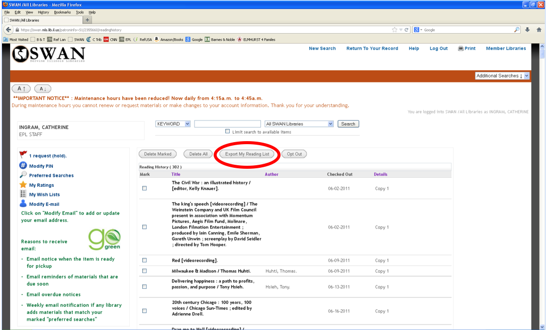
Task: Click the Preferred Searches magnifier icon
Action: tap(23, 175)
